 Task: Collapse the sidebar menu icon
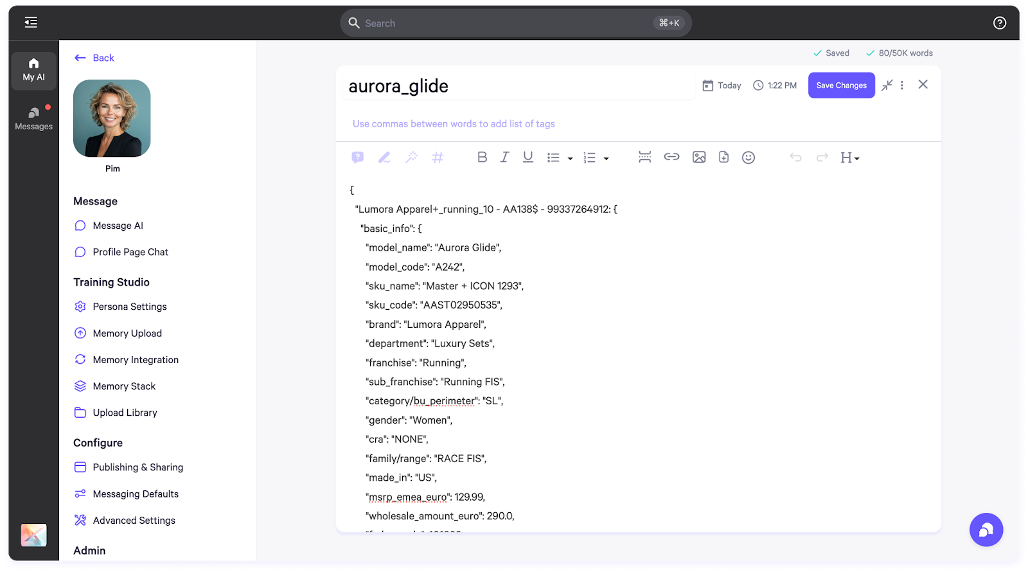(31, 22)
